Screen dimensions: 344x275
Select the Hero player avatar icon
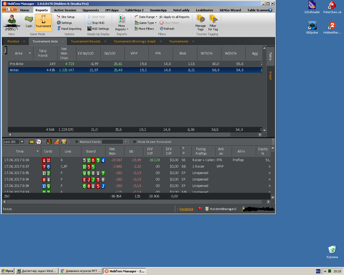[x=11, y=22]
